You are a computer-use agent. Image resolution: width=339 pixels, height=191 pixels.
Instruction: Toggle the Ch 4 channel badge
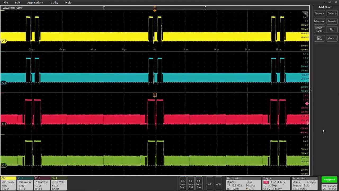pos(58,183)
